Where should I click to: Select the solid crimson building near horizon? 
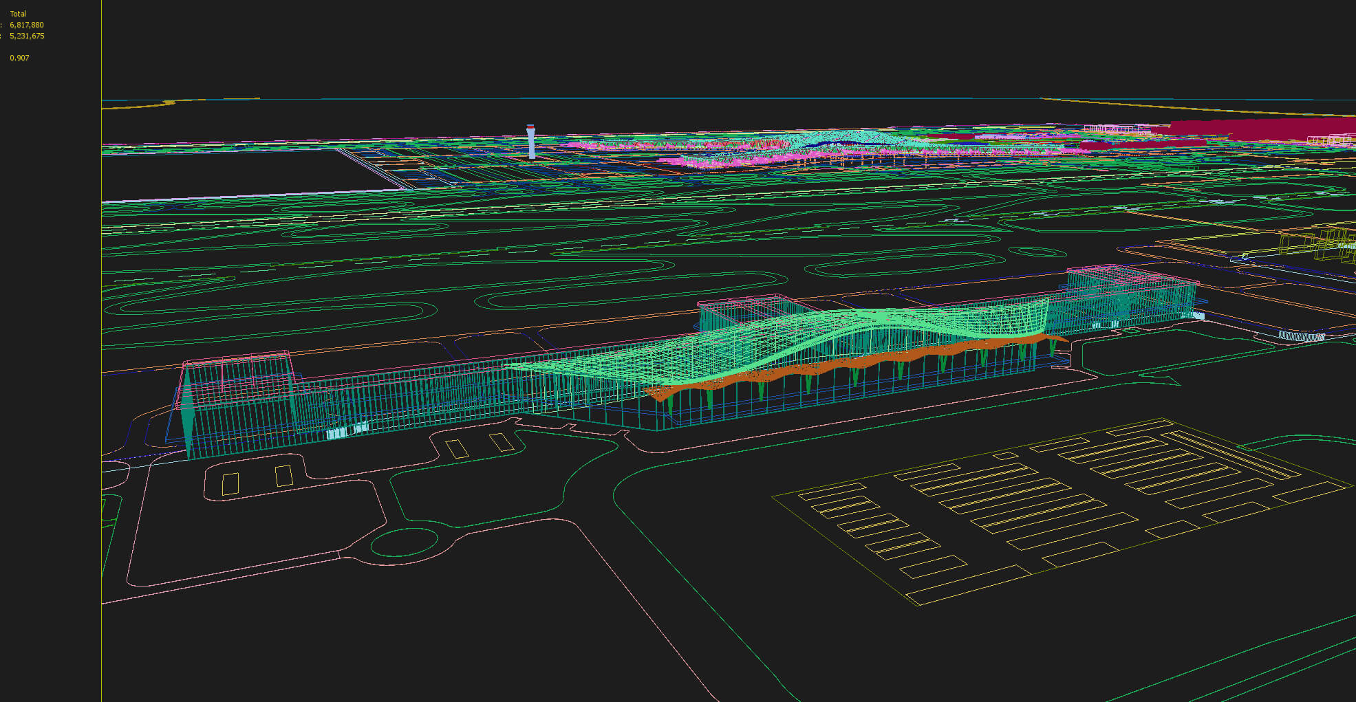click(x=1262, y=128)
